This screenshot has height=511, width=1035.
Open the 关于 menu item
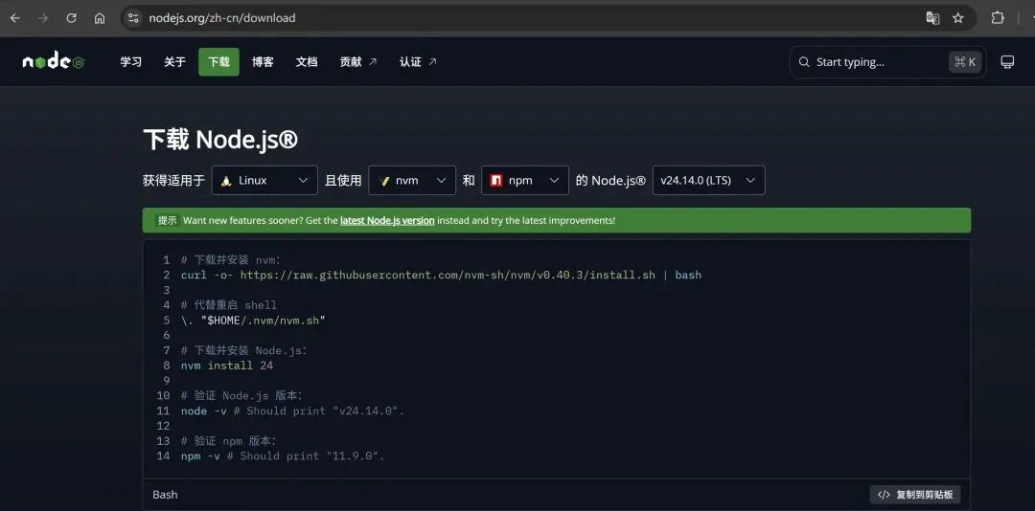175,62
